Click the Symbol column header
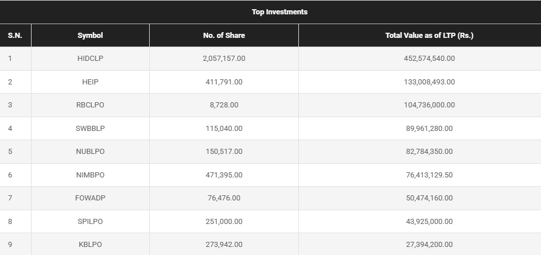The image size is (541, 255). click(x=90, y=36)
